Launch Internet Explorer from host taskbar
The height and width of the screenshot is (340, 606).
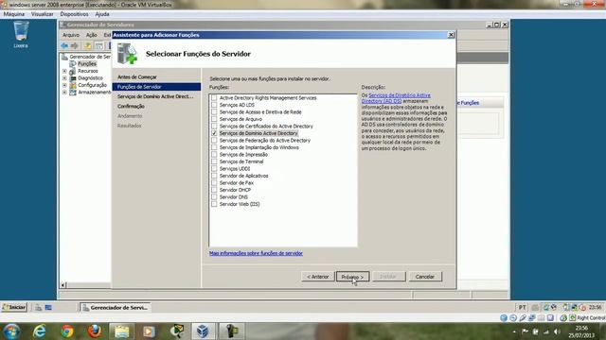pyautogui.click(x=40, y=331)
